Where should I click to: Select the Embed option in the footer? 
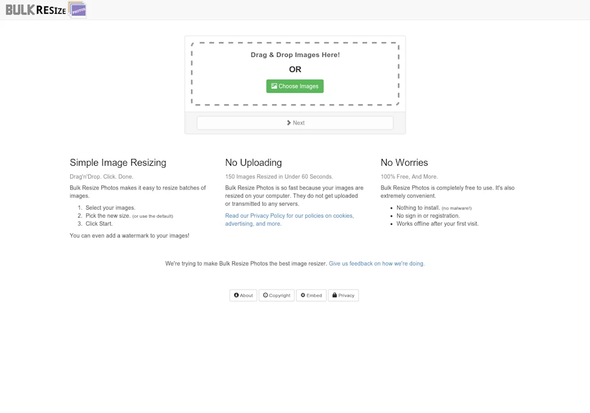pos(311,295)
